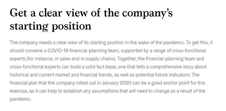Click the heading words "starting position" in bold
This screenshot has height=111, width=226.
pyautogui.click(x=50, y=26)
